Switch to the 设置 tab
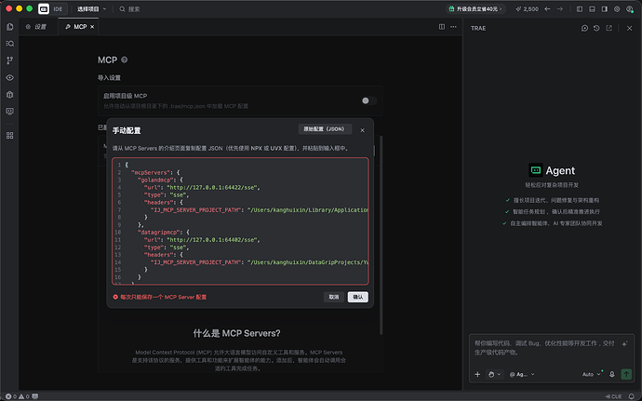 click(x=36, y=27)
